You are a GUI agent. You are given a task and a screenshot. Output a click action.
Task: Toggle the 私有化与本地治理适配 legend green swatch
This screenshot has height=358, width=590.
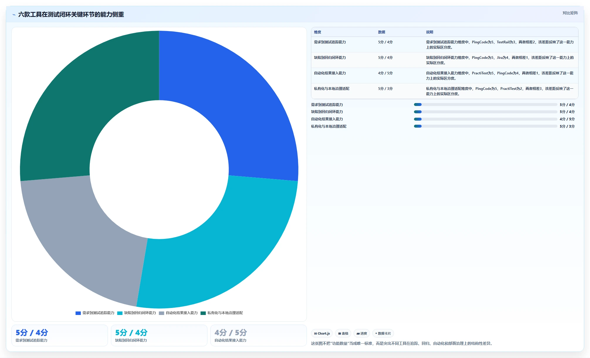click(203, 313)
